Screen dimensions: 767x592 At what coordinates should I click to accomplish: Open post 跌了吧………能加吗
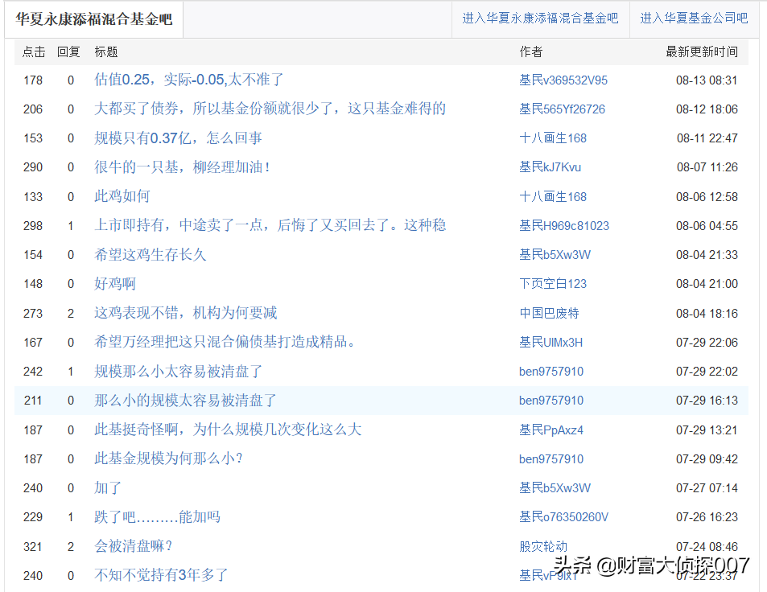point(157,516)
